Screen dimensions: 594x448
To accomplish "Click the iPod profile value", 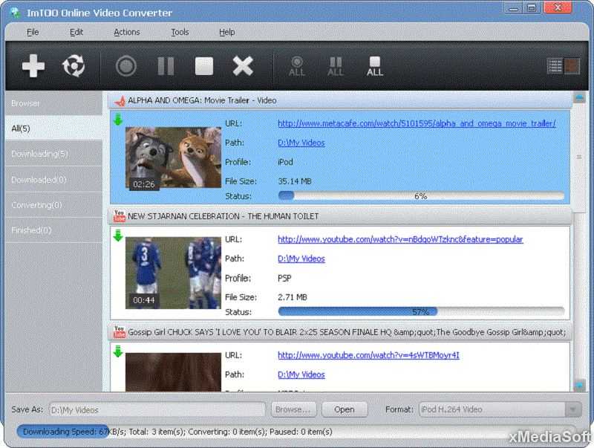I will click(285, 162).
